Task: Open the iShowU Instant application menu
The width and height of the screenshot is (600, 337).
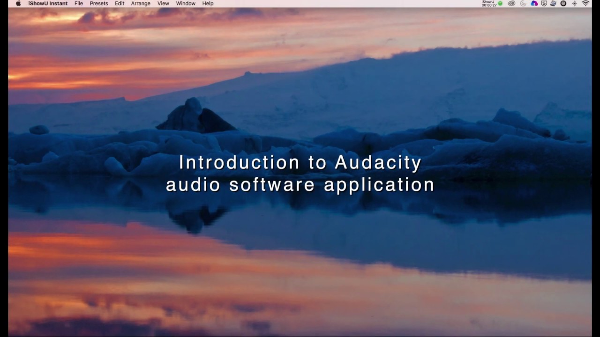Action: pos(48,3)
